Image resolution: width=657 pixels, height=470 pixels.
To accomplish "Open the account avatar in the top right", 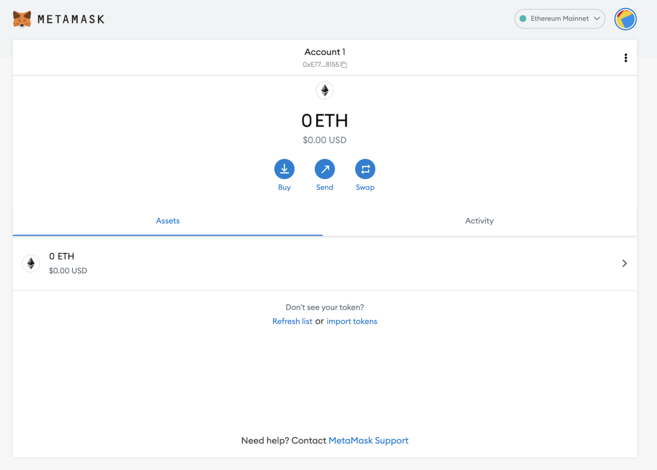I will pyautogui.click(x=626, y=19).
